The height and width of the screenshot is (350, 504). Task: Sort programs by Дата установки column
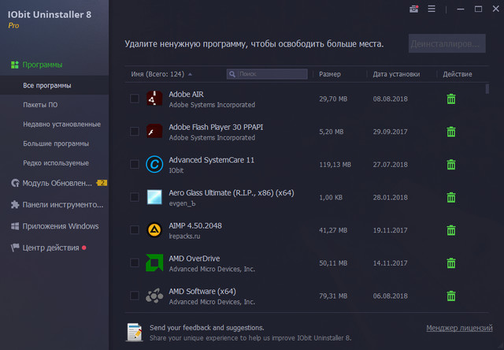(396, 74)
